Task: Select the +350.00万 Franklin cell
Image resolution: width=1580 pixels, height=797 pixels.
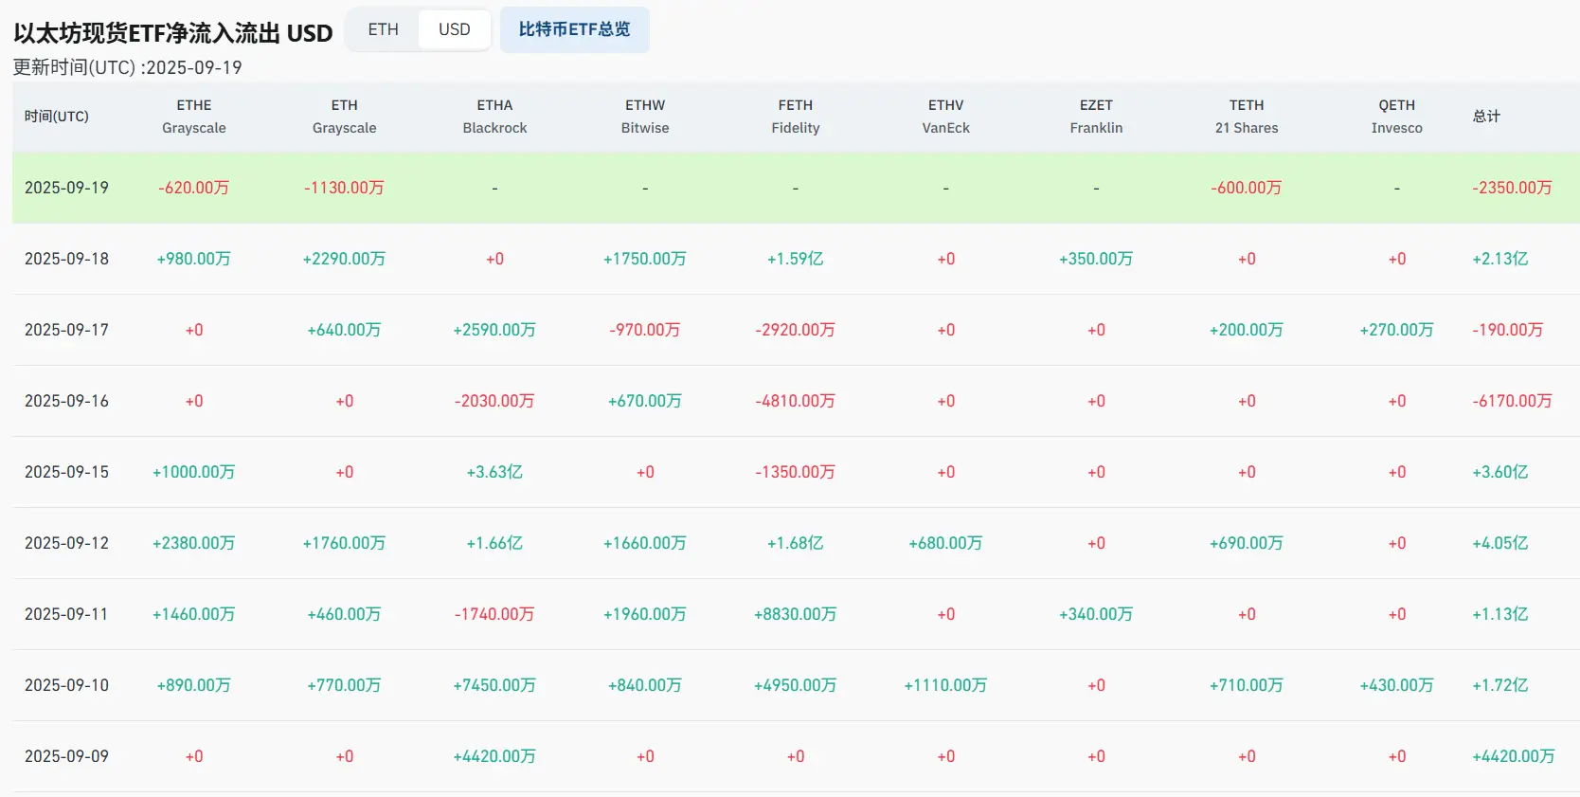Action: coord(1096,259)
